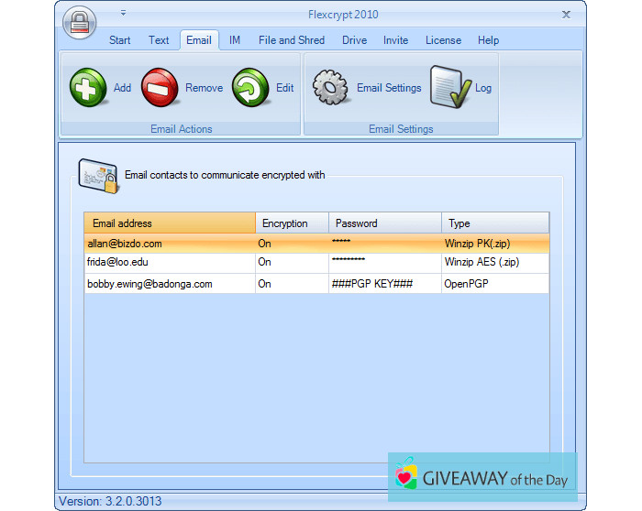Open the email Log document icon

point(449,87)
